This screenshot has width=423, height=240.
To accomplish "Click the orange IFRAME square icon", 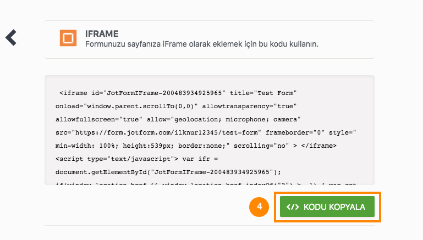I will (x=68, y=38).
